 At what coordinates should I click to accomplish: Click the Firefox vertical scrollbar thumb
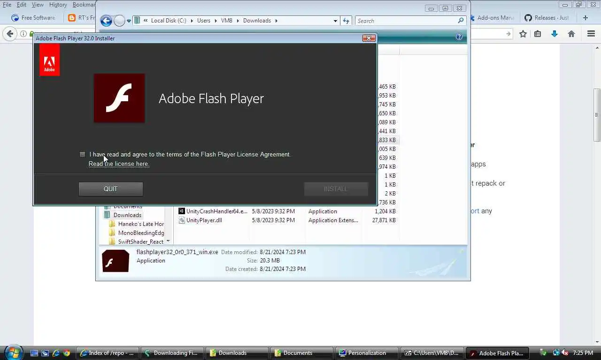point(597,115)
